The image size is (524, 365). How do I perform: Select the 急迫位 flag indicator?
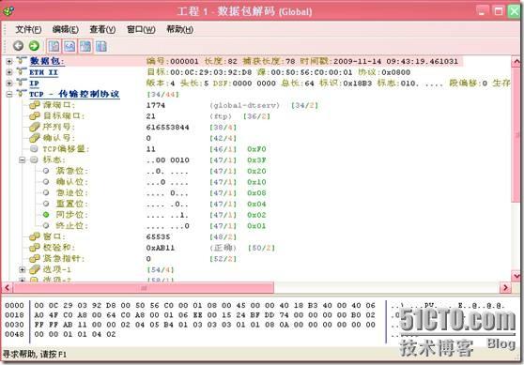46,192
